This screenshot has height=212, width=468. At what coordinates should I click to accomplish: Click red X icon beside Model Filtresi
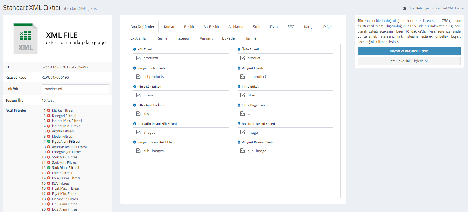point(49,137)
